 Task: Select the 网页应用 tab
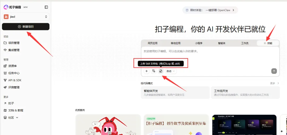153,43
